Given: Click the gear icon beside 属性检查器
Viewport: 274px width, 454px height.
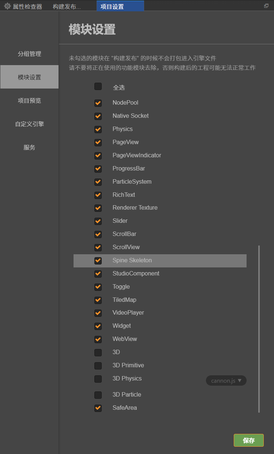Looking at the screenshot, I should pos(7,6).
